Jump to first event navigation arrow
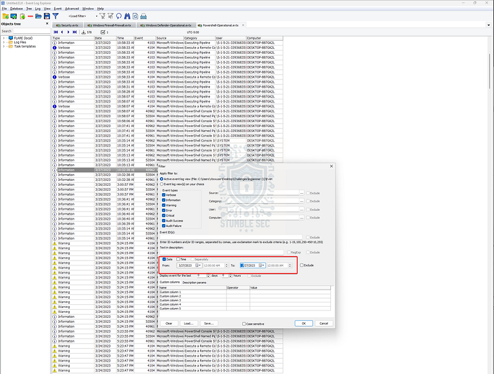The height and width of the screenshot is (374, 494). pos(56,32)
